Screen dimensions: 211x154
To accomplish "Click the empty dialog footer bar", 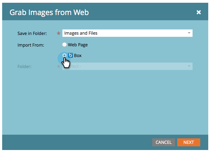I will point(77,142).
